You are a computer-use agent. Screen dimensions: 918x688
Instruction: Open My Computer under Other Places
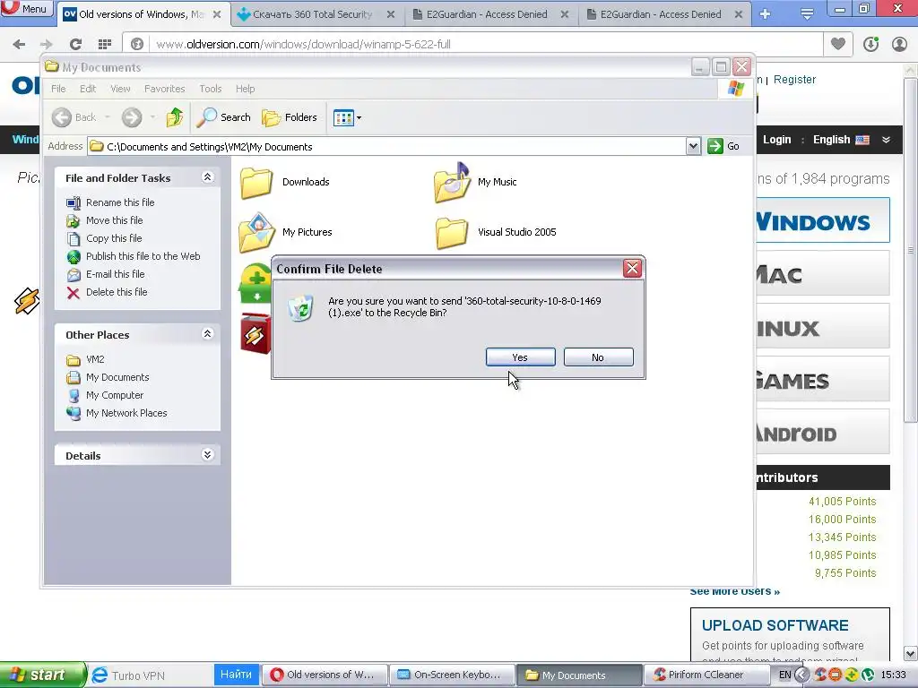[x=114, y=395]
